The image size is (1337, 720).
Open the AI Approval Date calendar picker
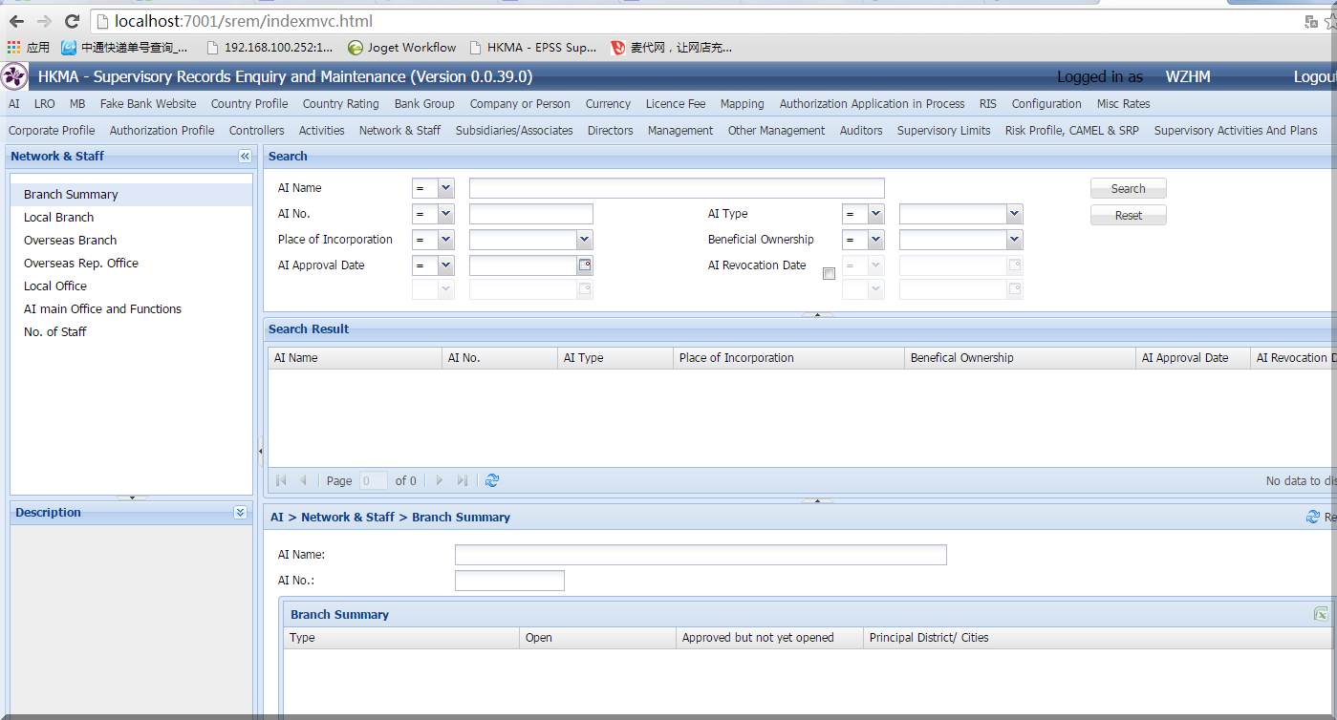tap(585, 265)
